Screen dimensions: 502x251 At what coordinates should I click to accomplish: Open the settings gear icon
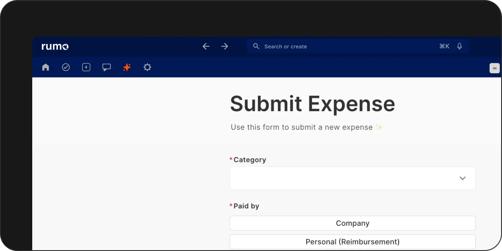point(147,67)
